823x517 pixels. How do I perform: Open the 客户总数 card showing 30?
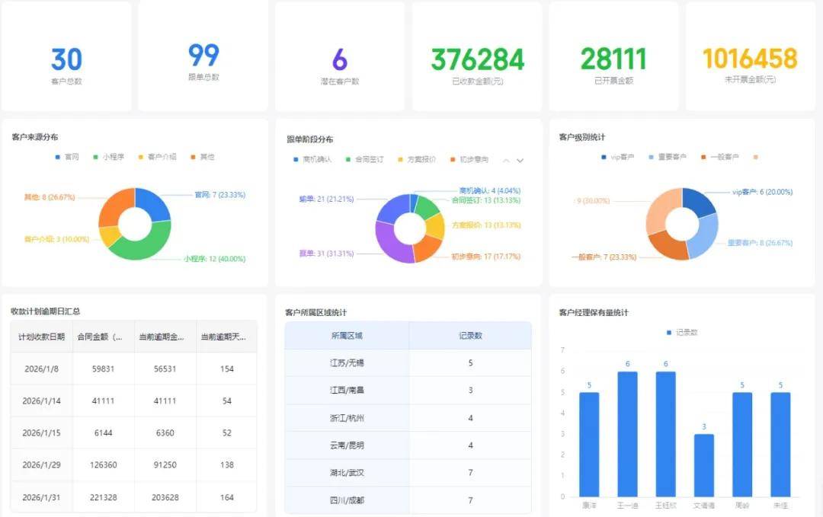[66, 57]
